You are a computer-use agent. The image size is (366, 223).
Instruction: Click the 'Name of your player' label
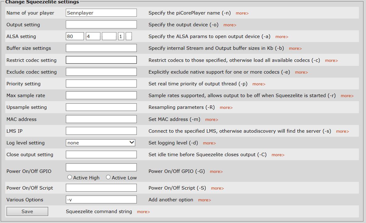[30, 13]
